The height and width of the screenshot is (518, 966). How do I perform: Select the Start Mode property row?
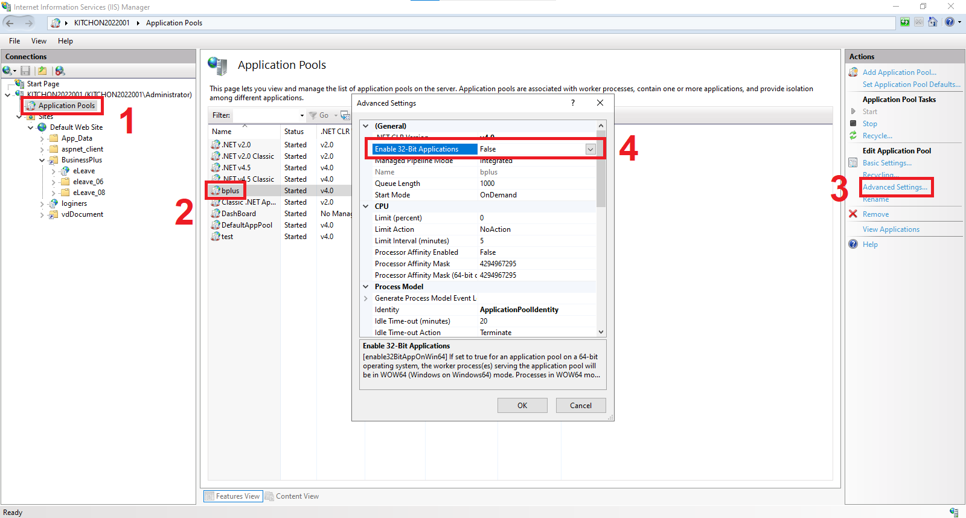[x=481, y=195]
